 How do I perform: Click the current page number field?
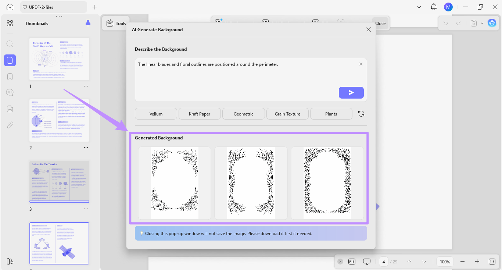pos(384,262)
